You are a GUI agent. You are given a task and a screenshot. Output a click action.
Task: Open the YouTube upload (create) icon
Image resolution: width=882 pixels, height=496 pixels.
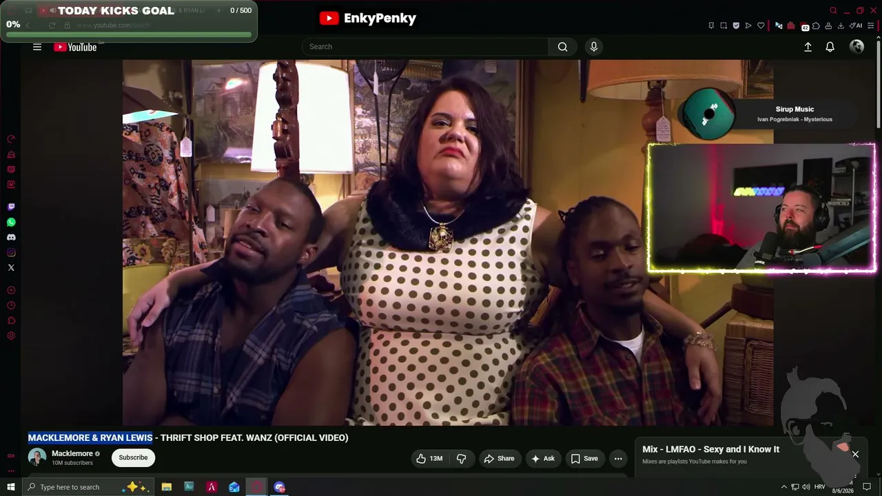(808, 47)
